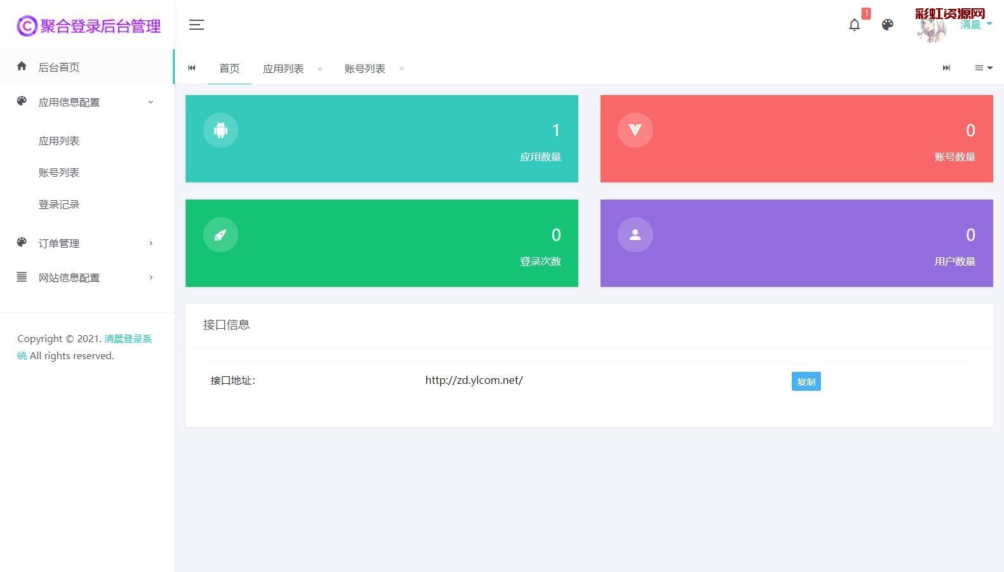Select 登录记录 in the sidebar
1004x572 pixels.
pos(59,205)
